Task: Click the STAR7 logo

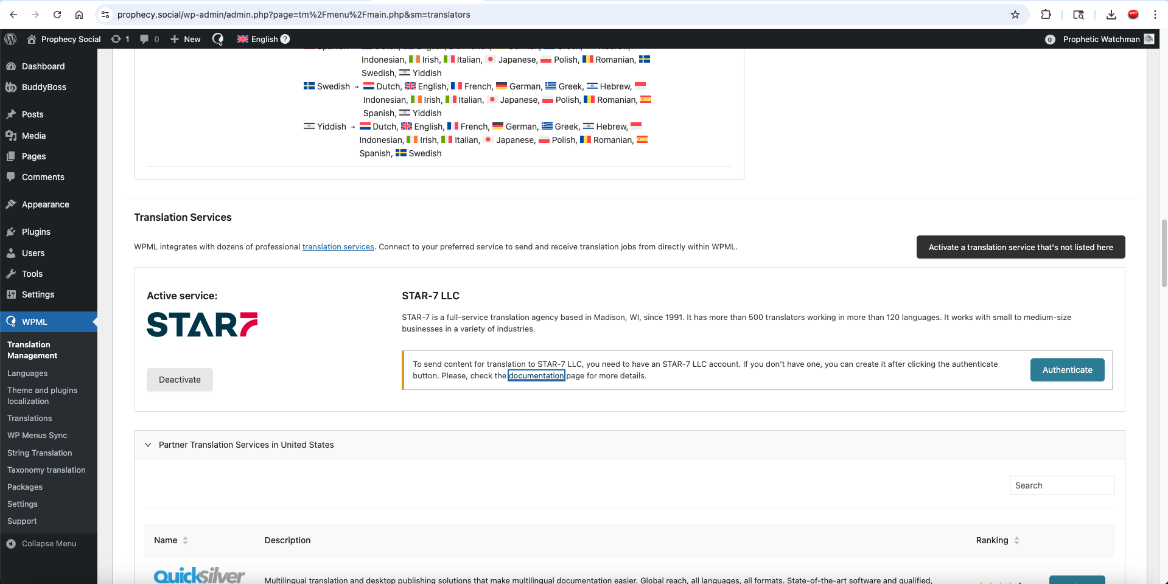Action: point(202,325)
